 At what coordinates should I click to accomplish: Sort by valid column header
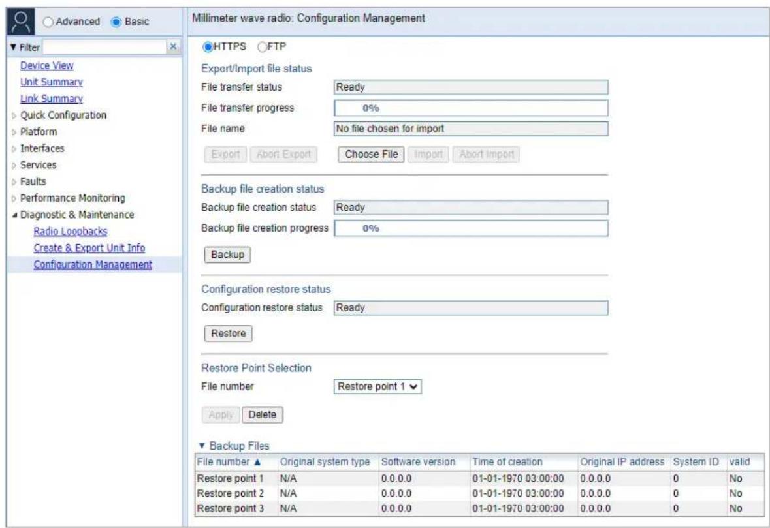point(746,462)
